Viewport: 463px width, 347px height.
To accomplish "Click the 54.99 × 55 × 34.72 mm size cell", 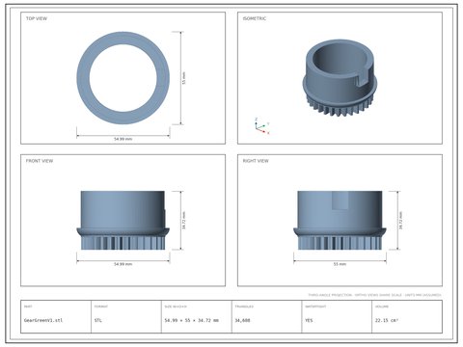I will pos(192,320).
